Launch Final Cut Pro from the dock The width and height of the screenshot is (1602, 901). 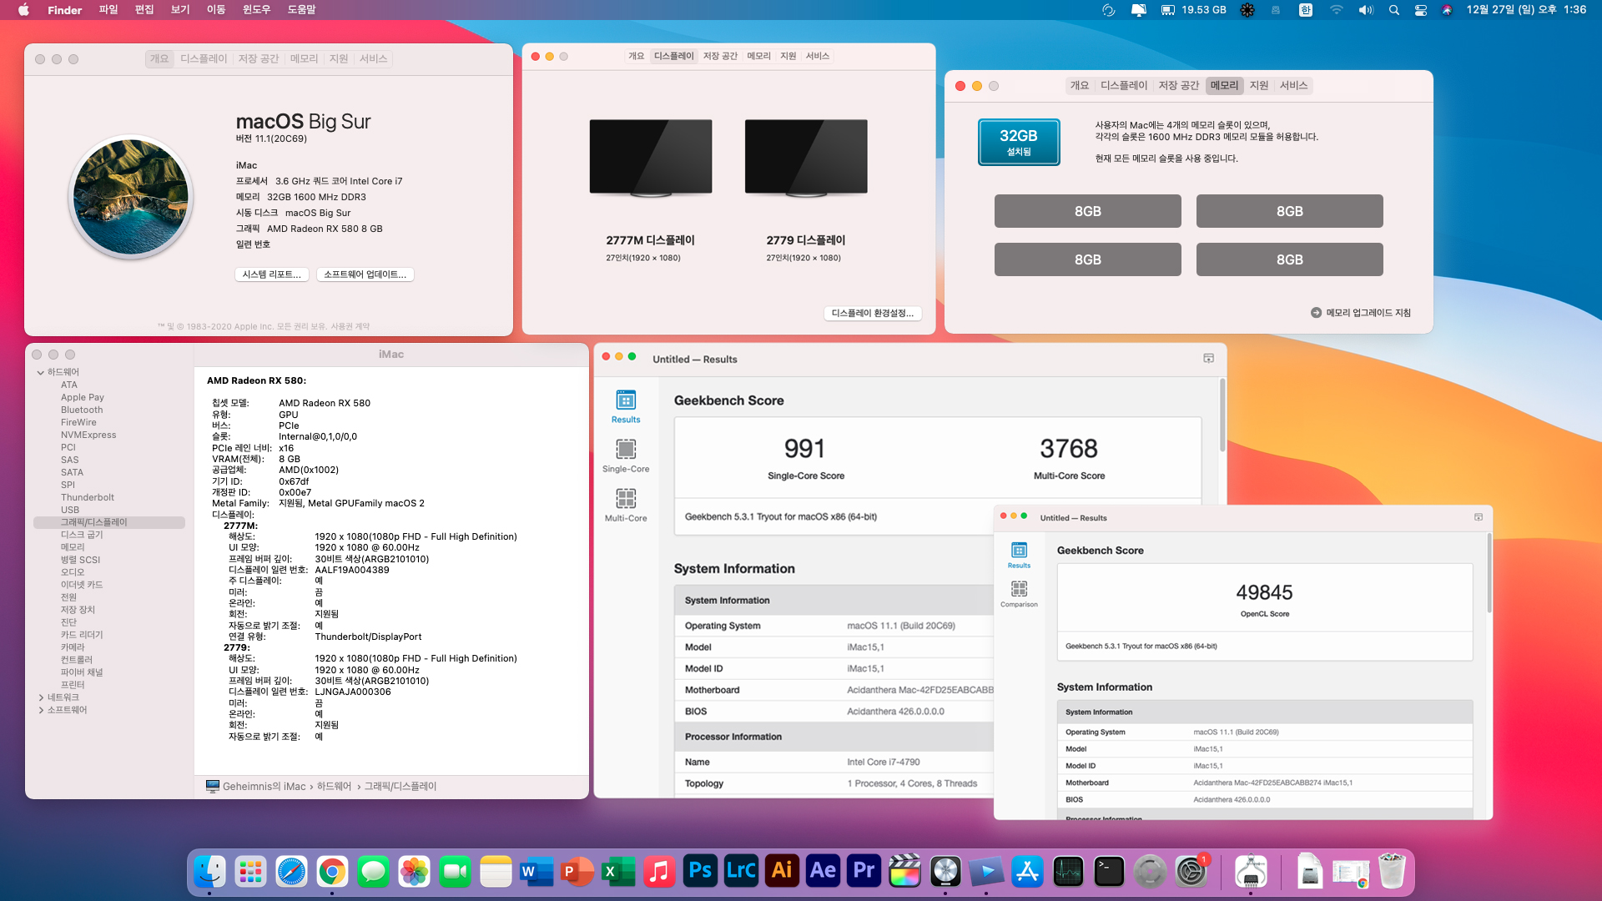[904, 872]
